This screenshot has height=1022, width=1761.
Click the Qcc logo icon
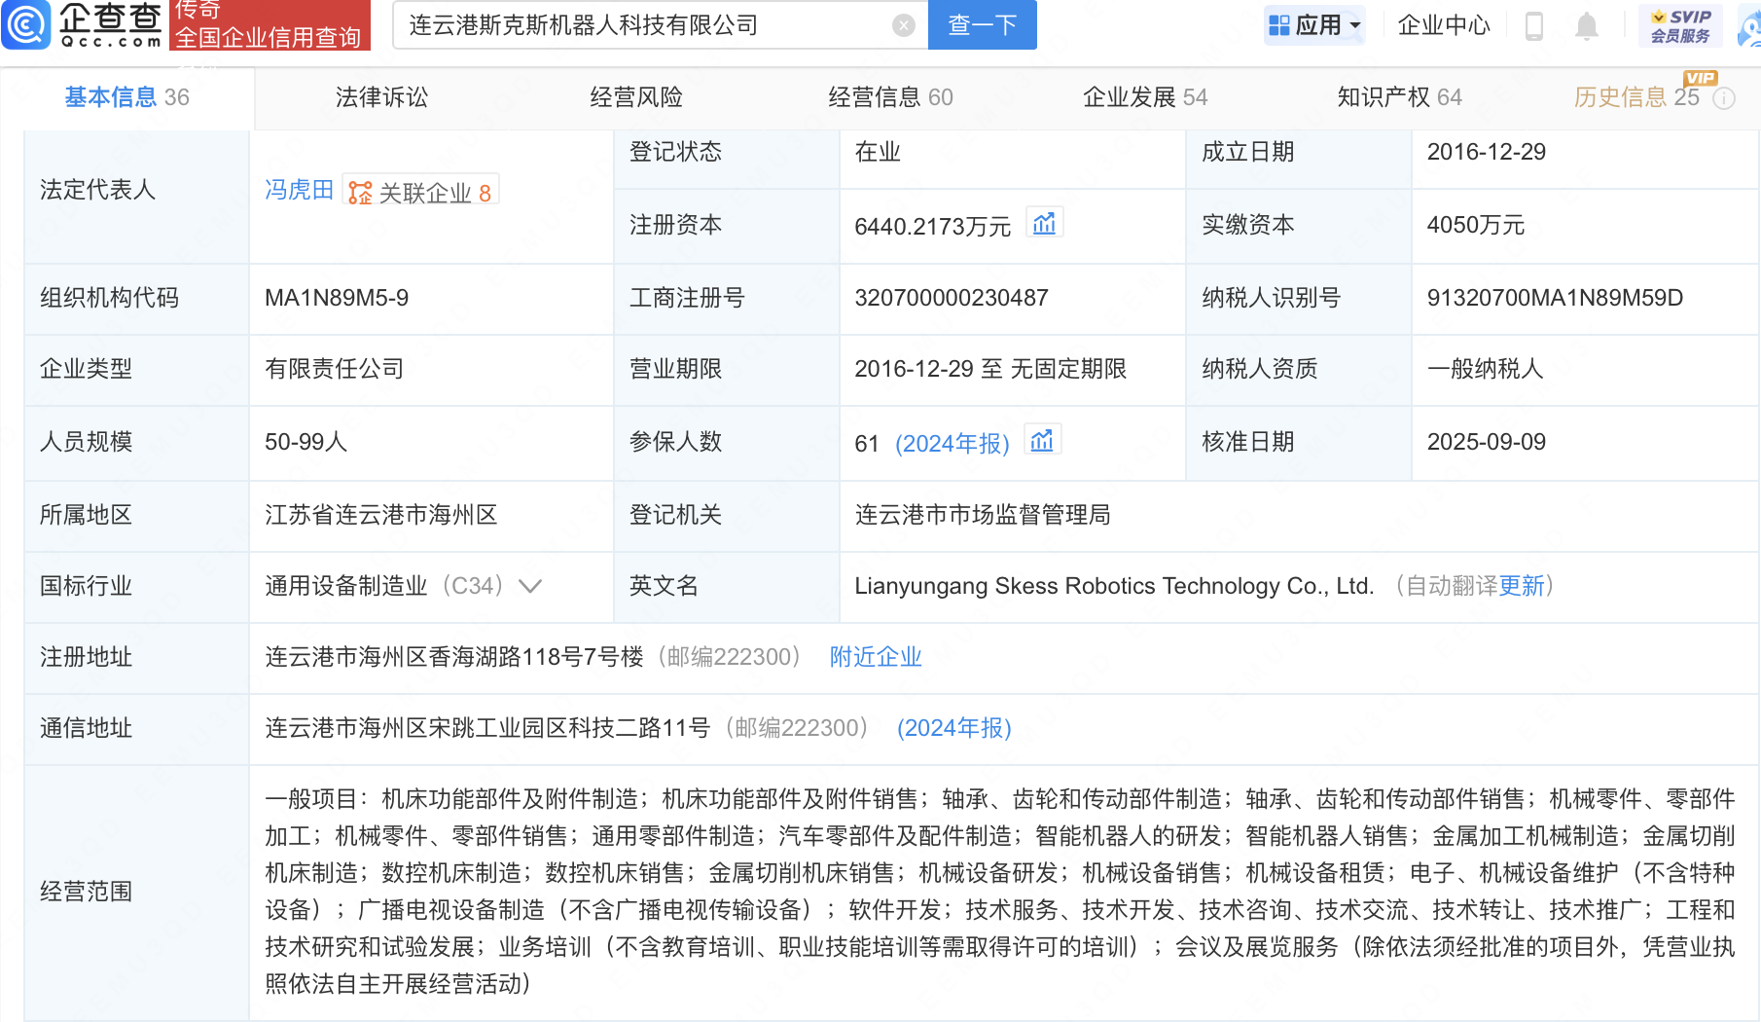[x=26, y=24]
